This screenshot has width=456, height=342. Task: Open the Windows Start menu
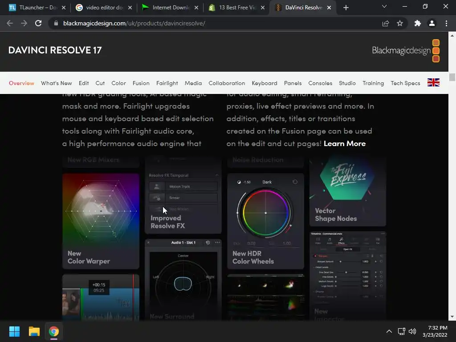[14, 331]
